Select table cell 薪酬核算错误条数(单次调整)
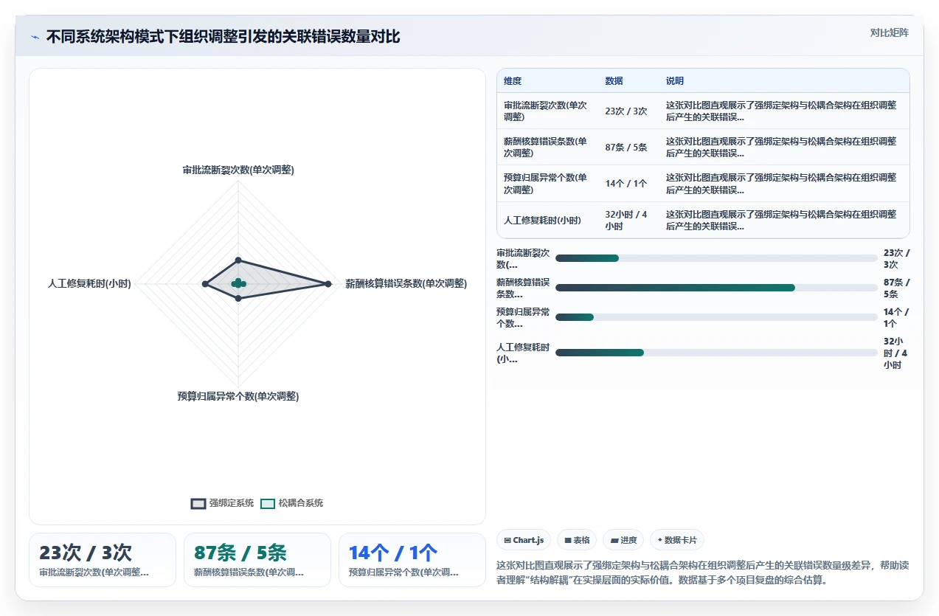This screenshot has height=616, width=939. coord(546,148)
